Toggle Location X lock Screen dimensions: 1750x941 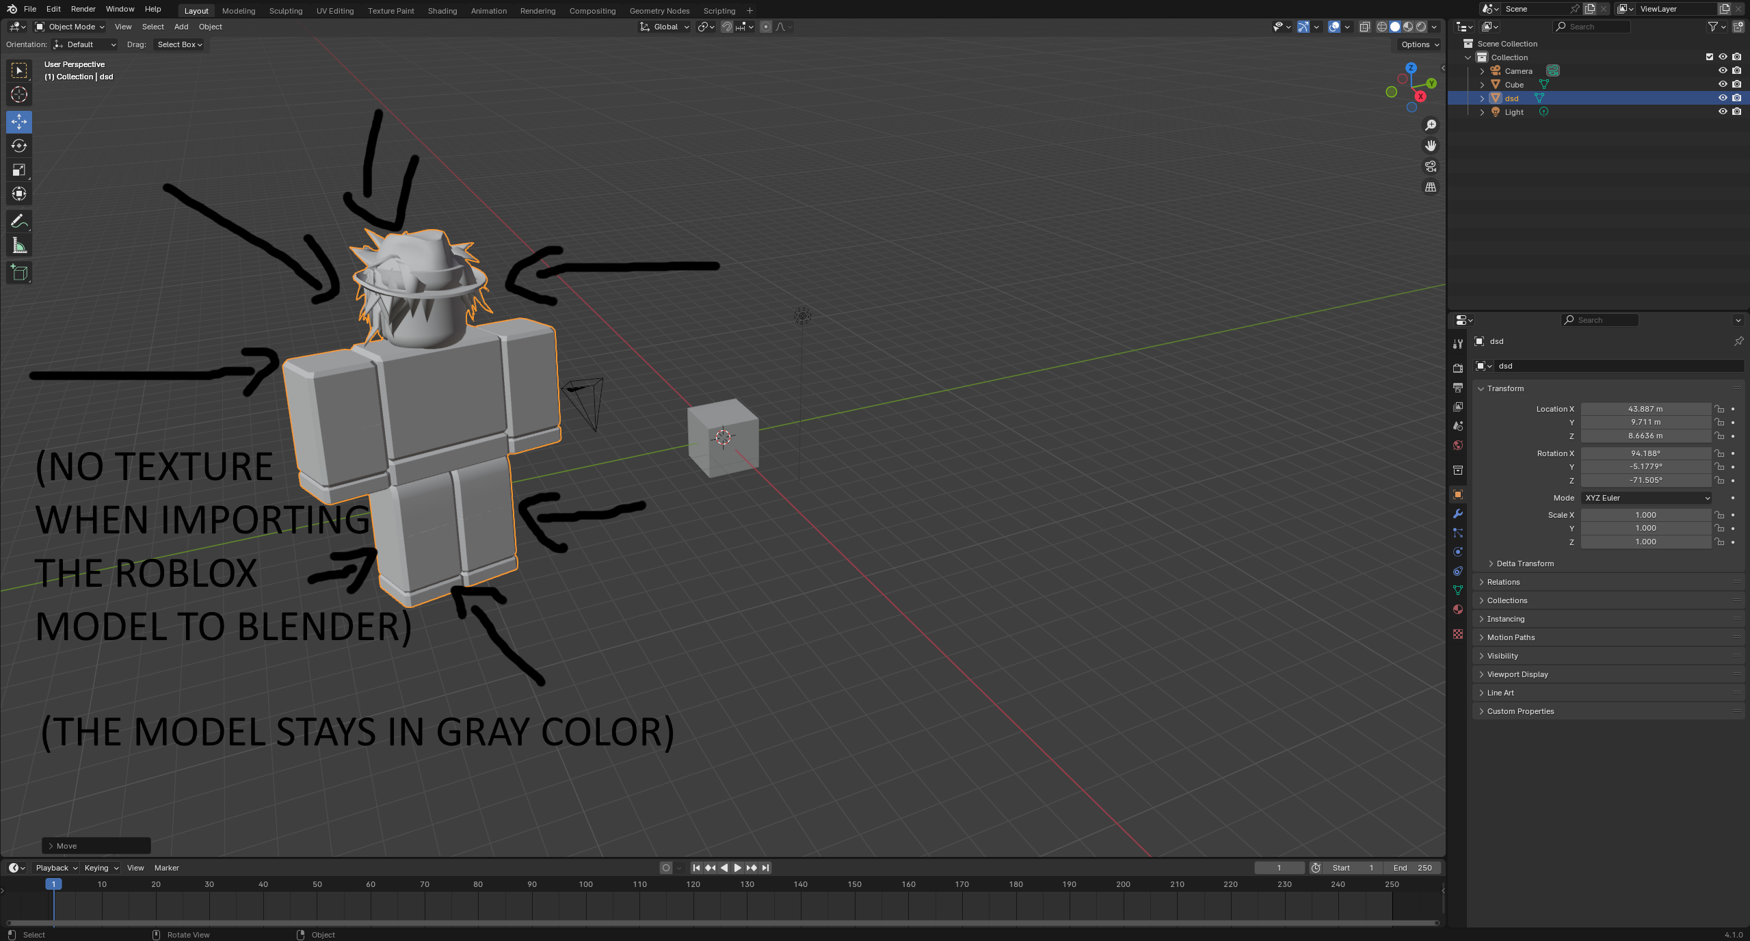pyautogui.click(x=1719, y=409)
